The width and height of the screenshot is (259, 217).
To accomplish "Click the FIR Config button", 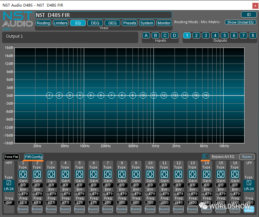I will (x=34, y=157).
